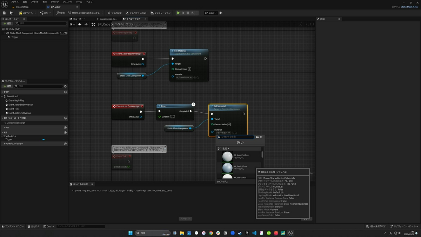The image size is (421, 237).
Task: Click BP_Cube breadcrumb in graph header
Action: [x=103, y=24]
